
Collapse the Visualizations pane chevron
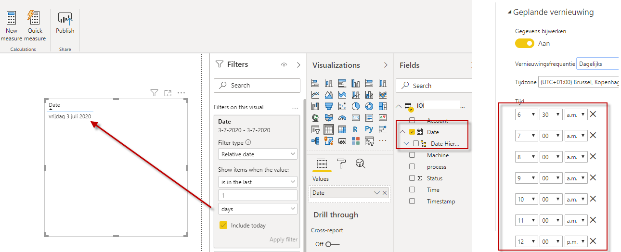[386, 65]
